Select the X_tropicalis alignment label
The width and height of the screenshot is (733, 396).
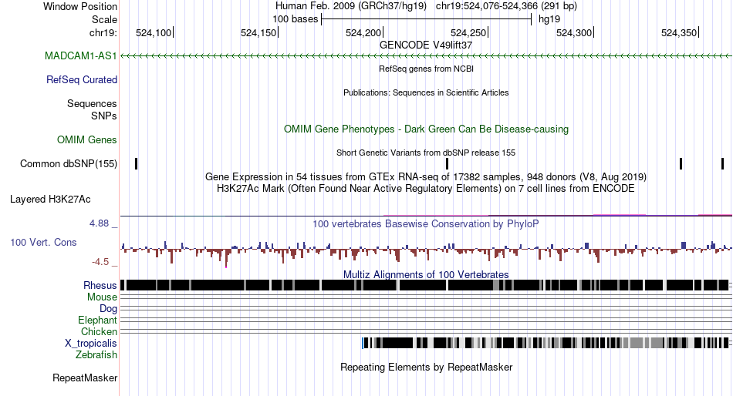click(91, 344)
